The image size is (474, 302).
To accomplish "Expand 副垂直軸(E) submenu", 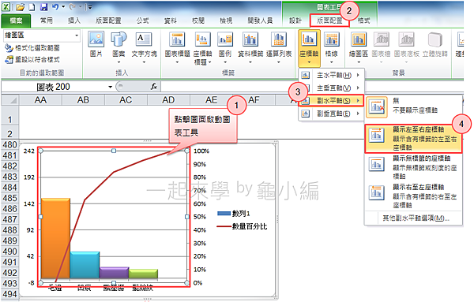I will [331, 114].
